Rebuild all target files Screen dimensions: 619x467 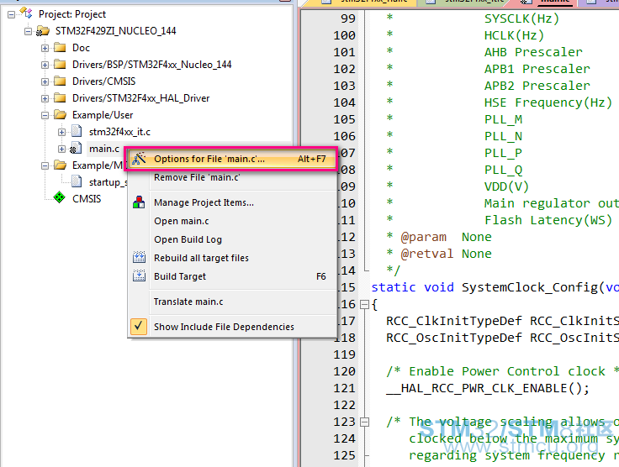pos(232,258)
